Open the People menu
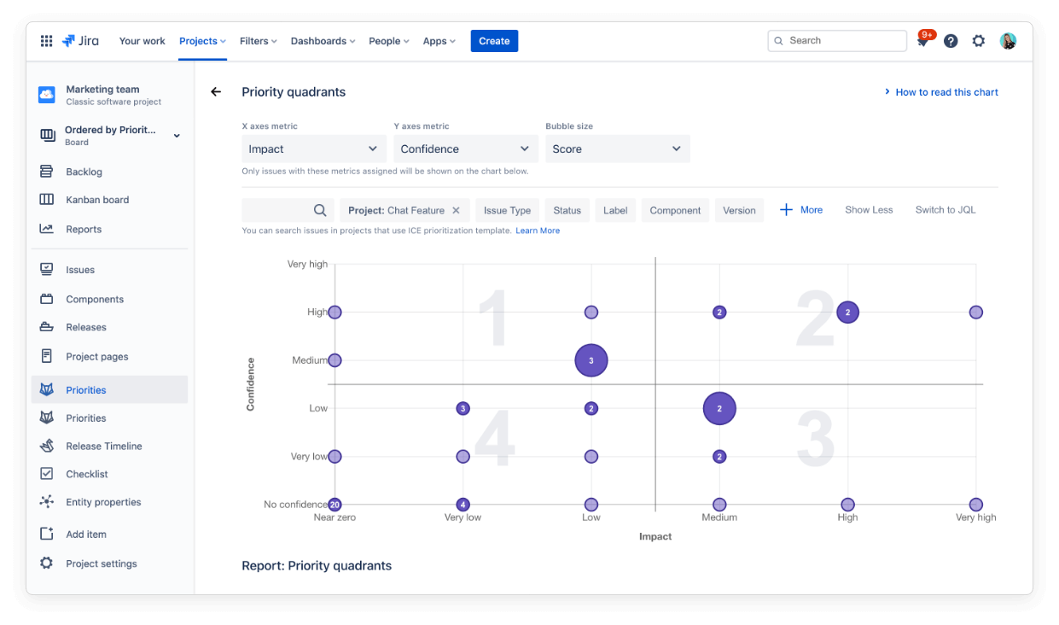This screenshot has width=1059, height=625. [x=389, y=41]
